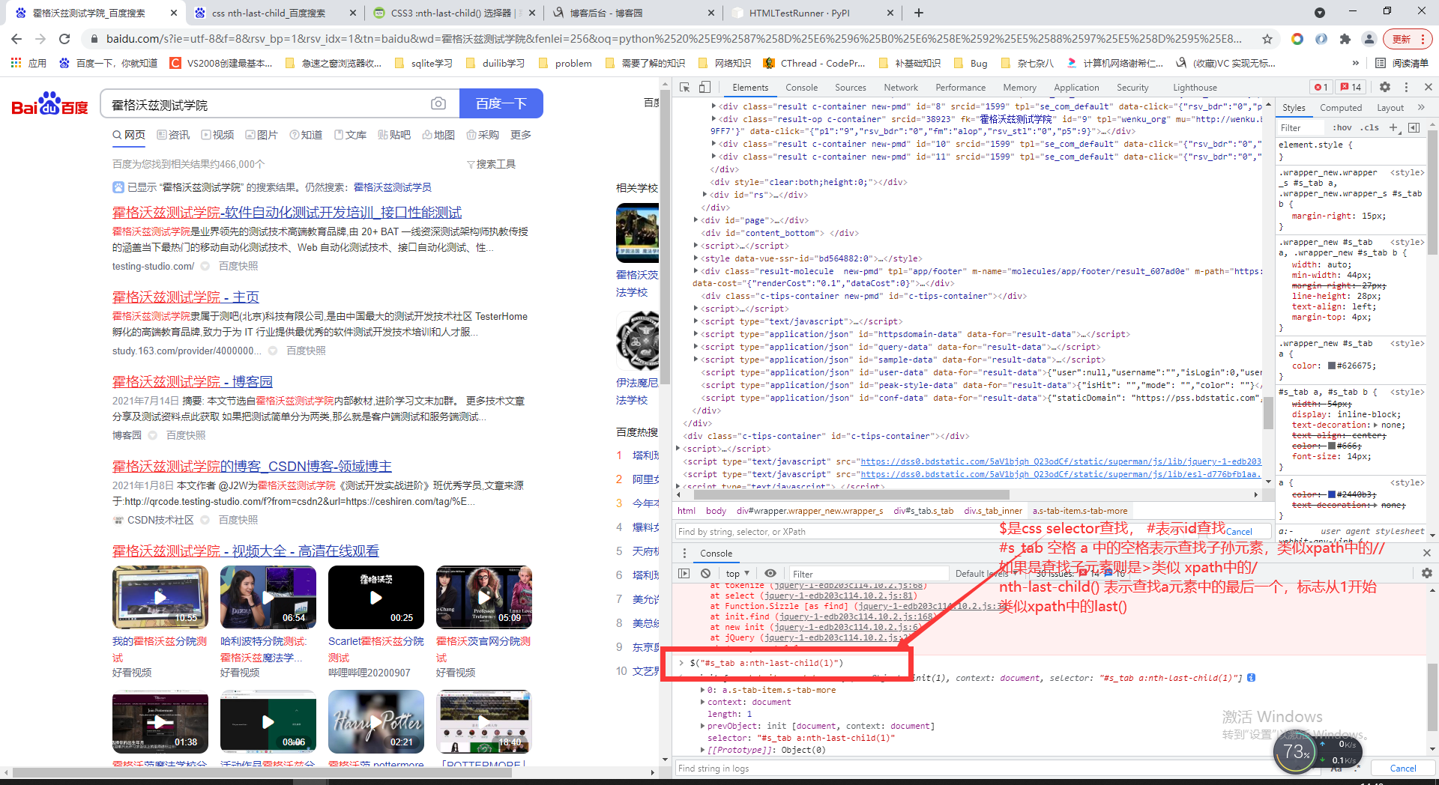Expand the '0: a.s-tab-item.s-tab-more' console entry
The height and width of the screenshot is (785, 1439).
tap(703, 690)
